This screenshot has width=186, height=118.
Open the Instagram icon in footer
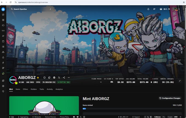tap(84, 117)
